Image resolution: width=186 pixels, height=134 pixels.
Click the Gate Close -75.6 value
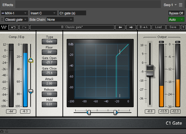click(49, 73)
